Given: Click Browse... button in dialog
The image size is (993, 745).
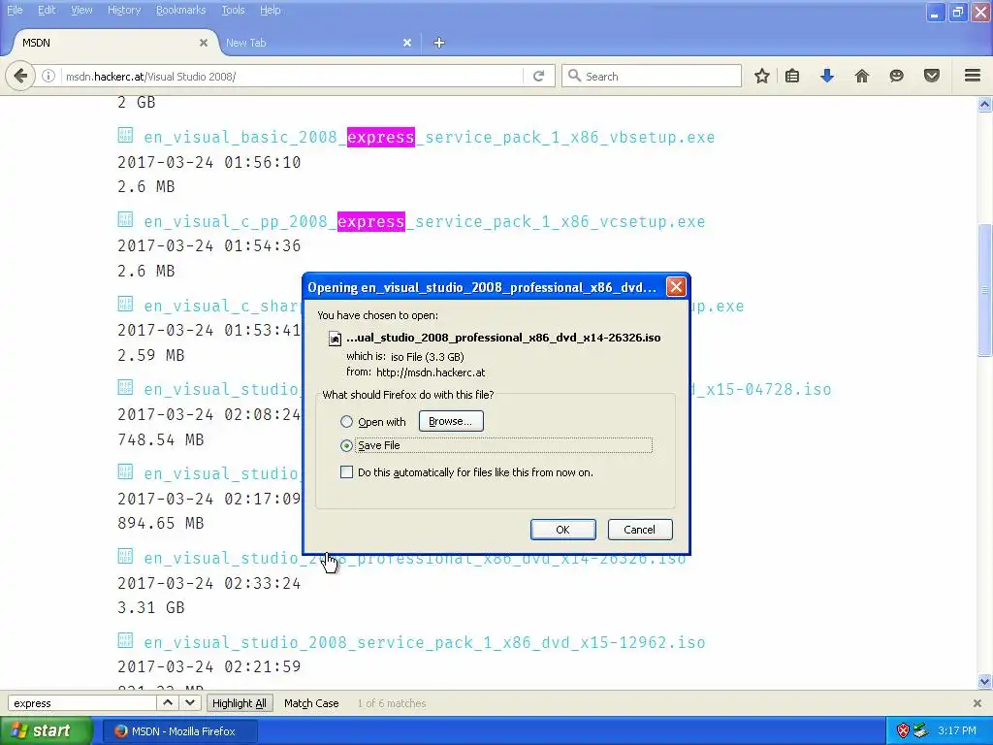Looking at the screenshot, I should click(451, 421).
